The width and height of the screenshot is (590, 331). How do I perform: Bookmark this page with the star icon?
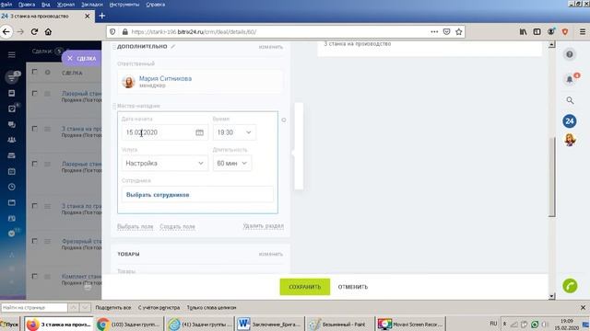tap(459, 32)
